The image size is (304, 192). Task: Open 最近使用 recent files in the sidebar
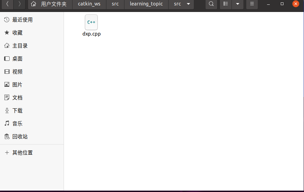(32, 20)
